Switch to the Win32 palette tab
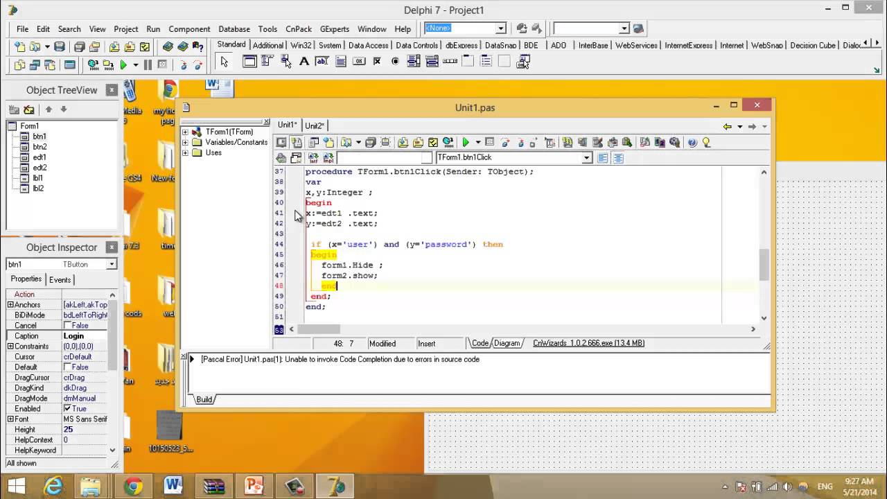 coord(301,46)
